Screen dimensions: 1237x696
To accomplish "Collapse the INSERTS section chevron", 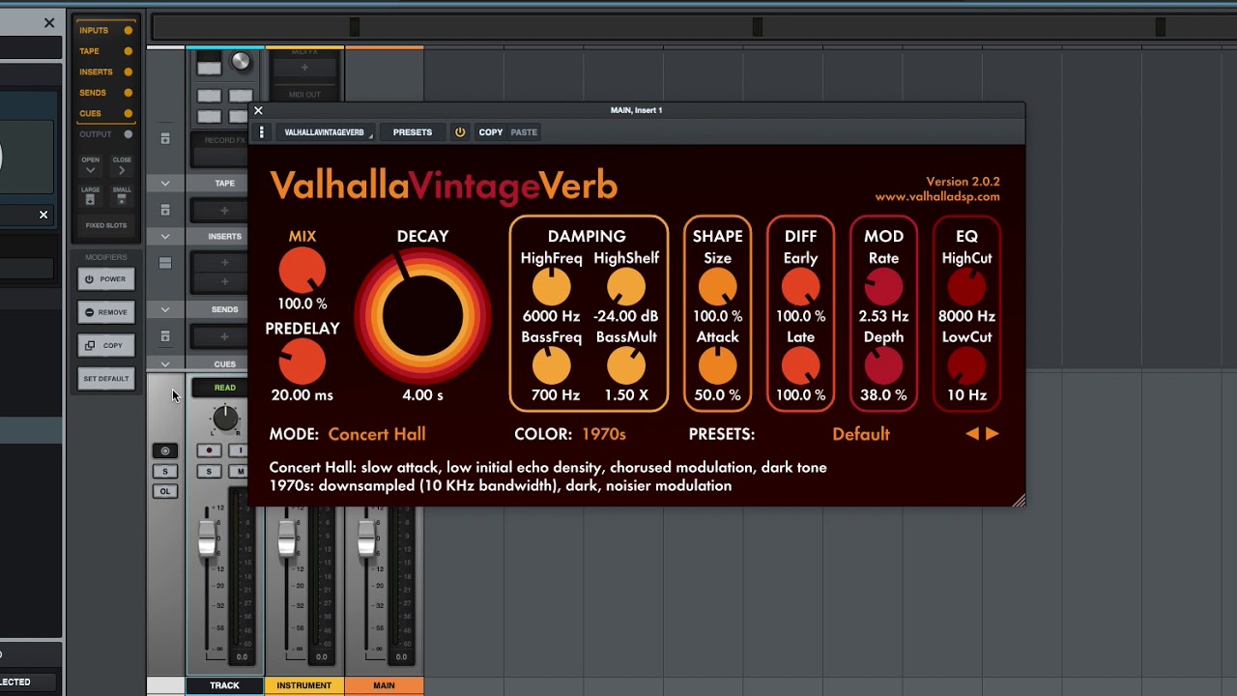I will point(165,236).
